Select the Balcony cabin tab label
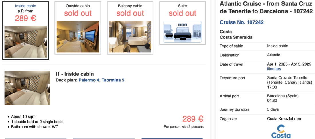Screen dimensions: 315x139 pyautogui.click(x=130, y=6)
